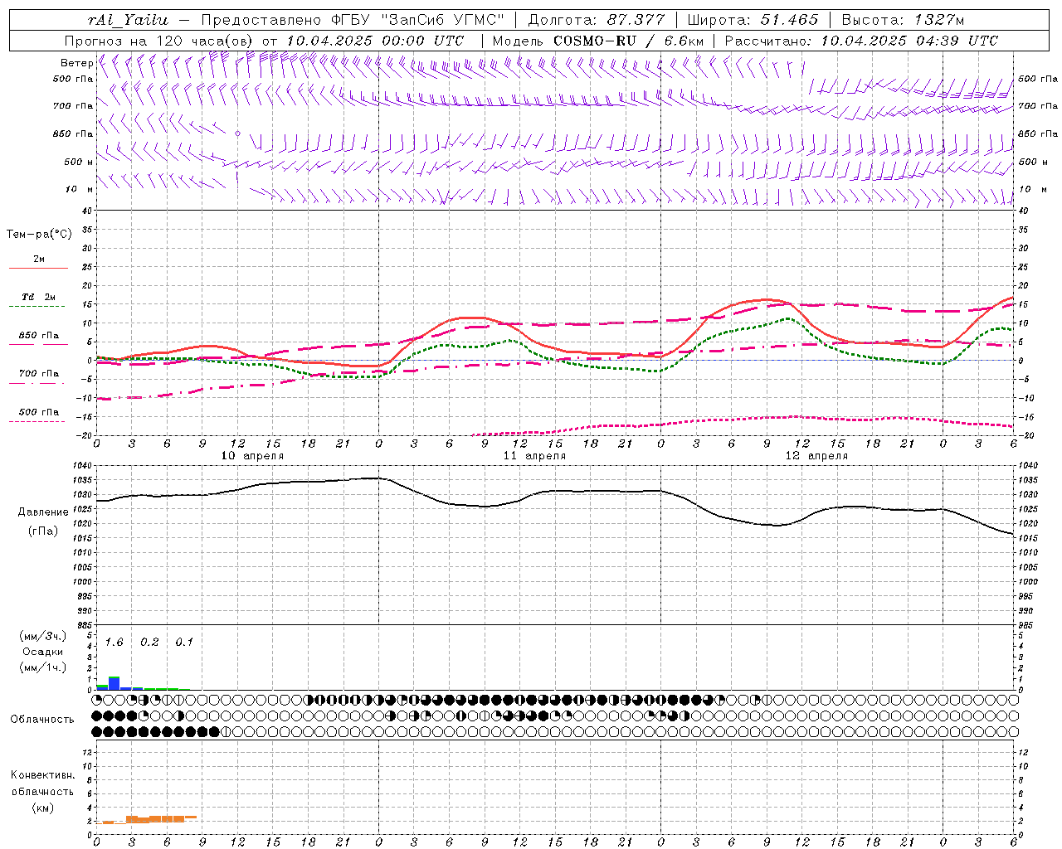Click the tallest blue precipitation bar

tap(114, 683)
